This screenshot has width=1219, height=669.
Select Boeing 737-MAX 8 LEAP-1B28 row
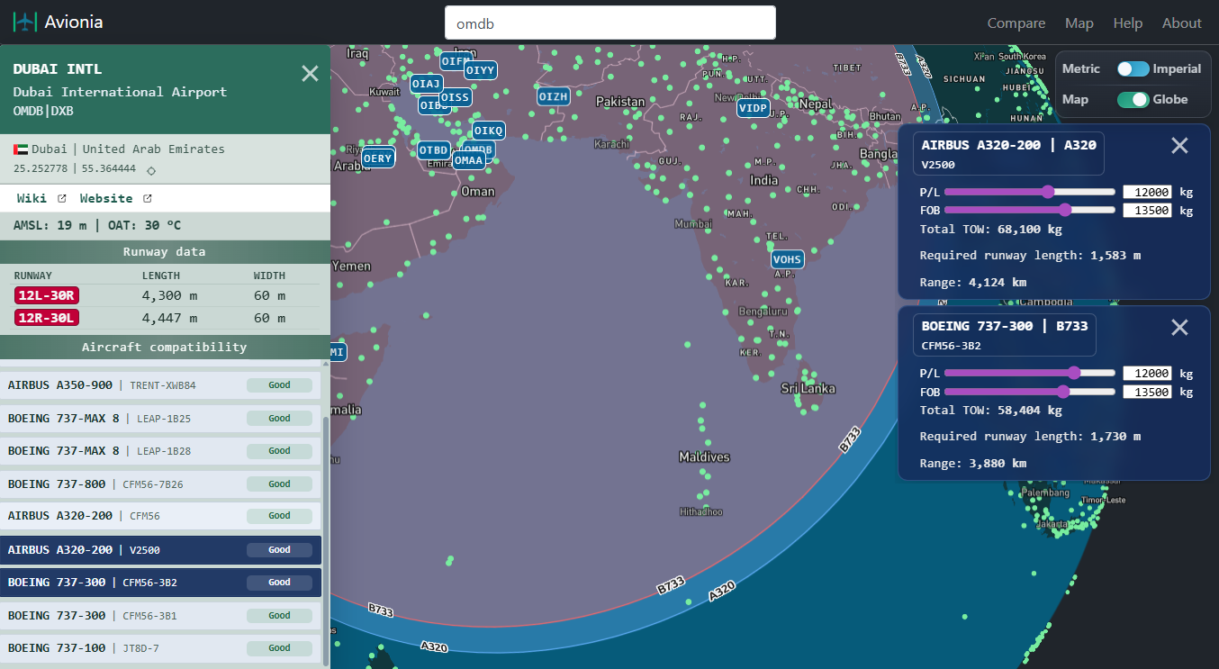coord(160,450)
